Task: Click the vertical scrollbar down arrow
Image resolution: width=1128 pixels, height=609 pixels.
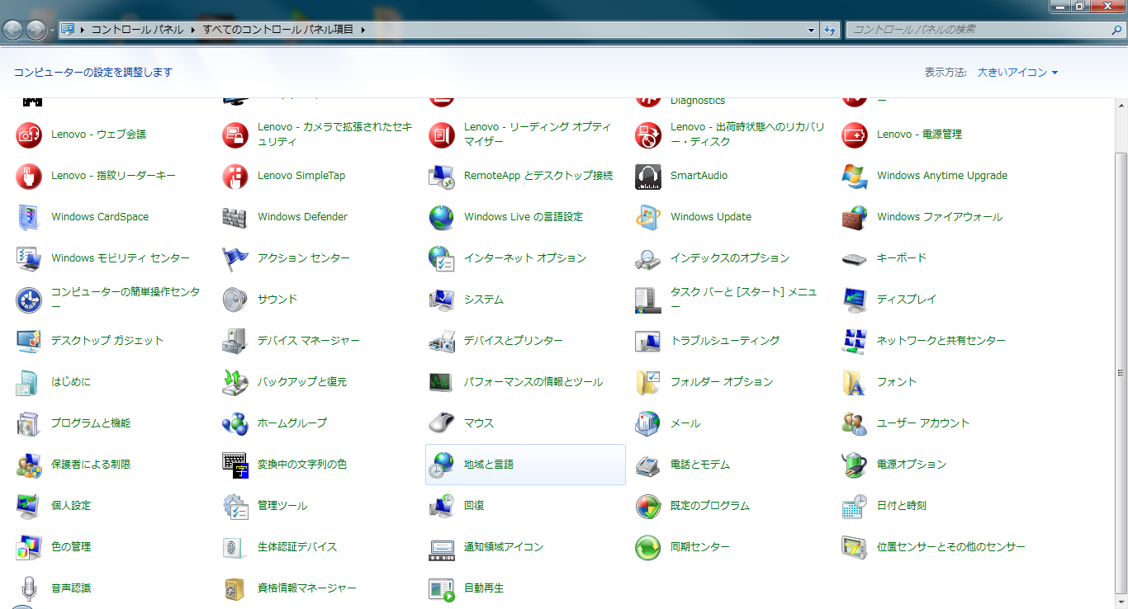Action: click(1121, 602)
